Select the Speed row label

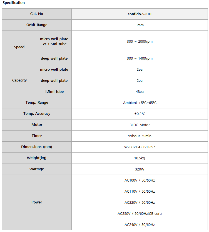(19, 47)
